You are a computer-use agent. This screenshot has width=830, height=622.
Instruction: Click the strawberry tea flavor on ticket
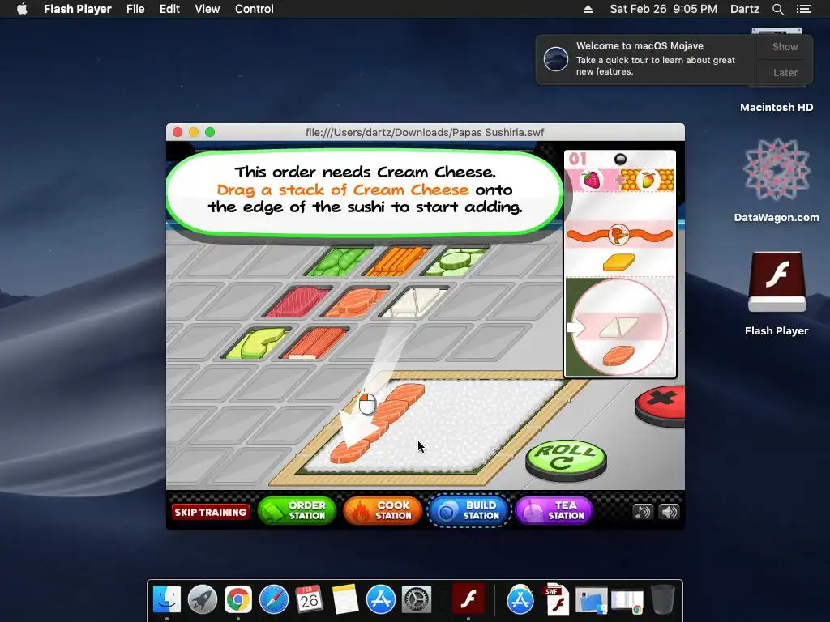[592, 180]
